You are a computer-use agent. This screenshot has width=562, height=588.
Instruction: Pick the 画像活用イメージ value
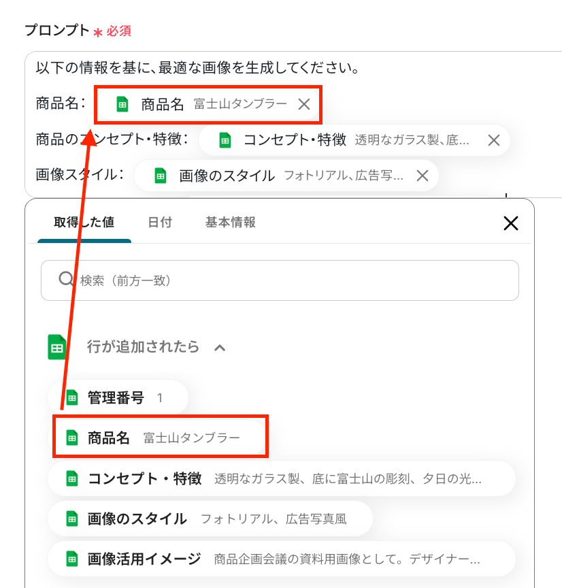pyautogui.click(x=281, y=559)
